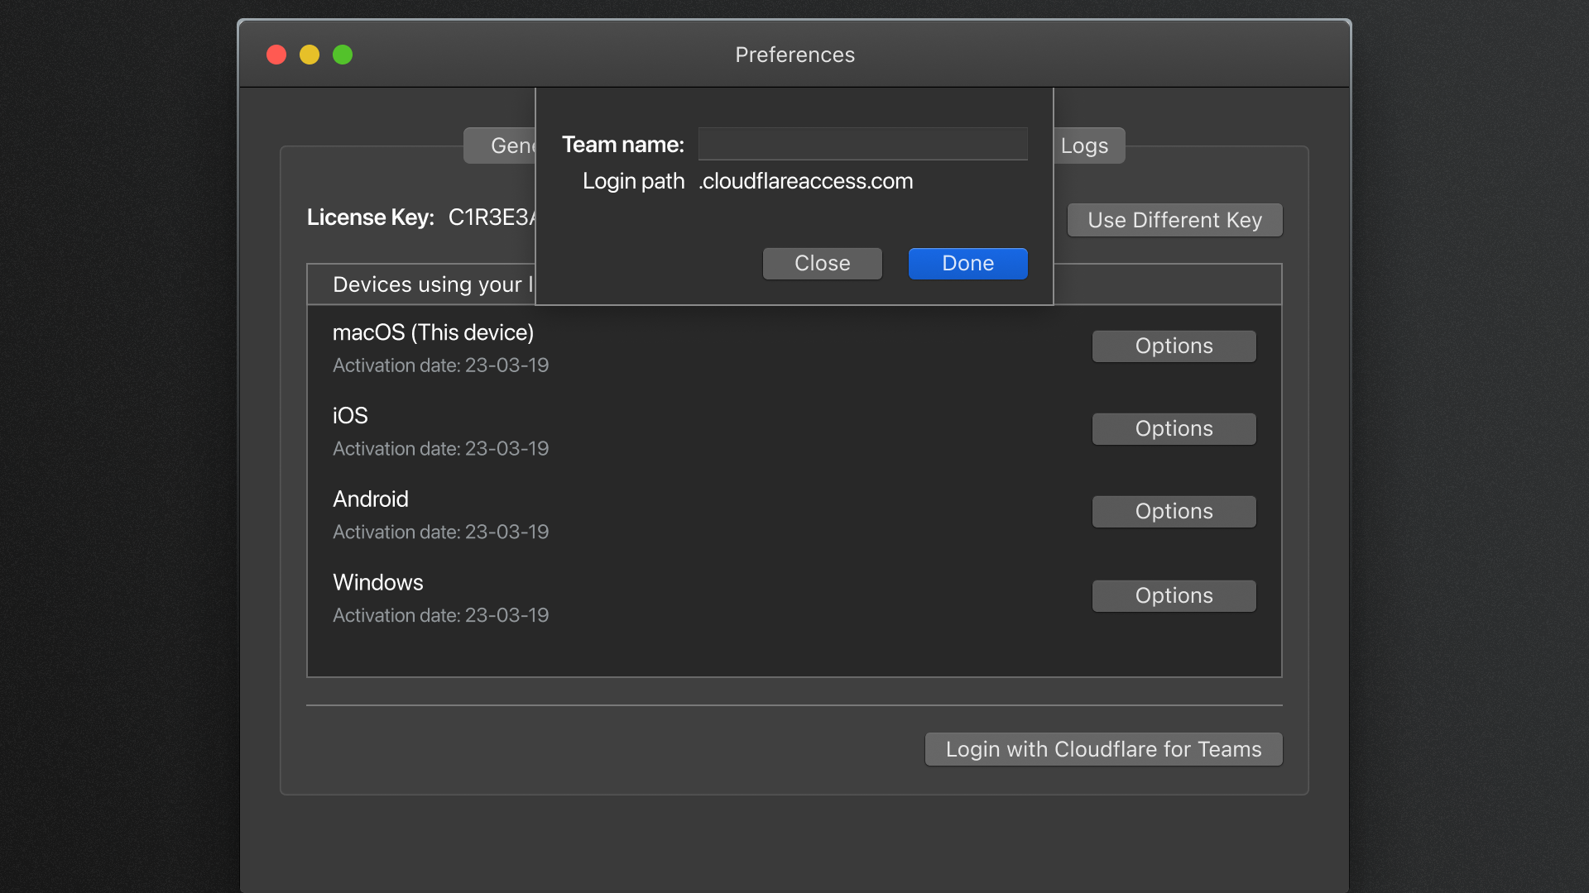Click the Team name input field
Viewport: 1589px width, 893px height.
(x=862, y=144)
